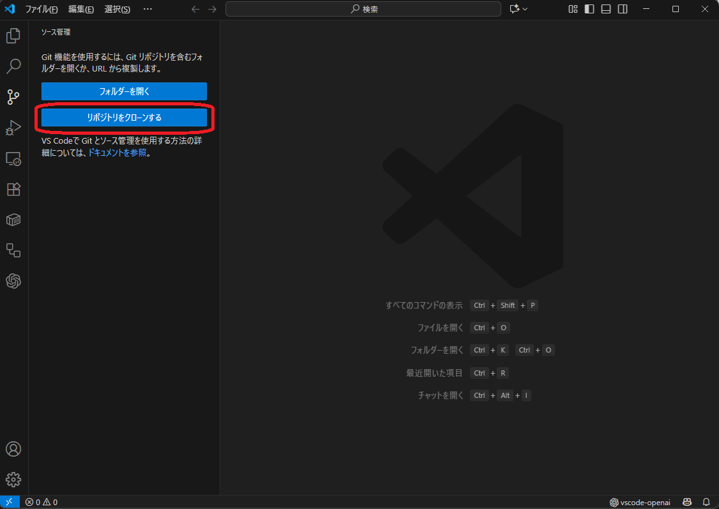Click the ドキュメントを参照 link
This screenshot has width=719, height=509.
pyautogui.click(x=117, y=153)
